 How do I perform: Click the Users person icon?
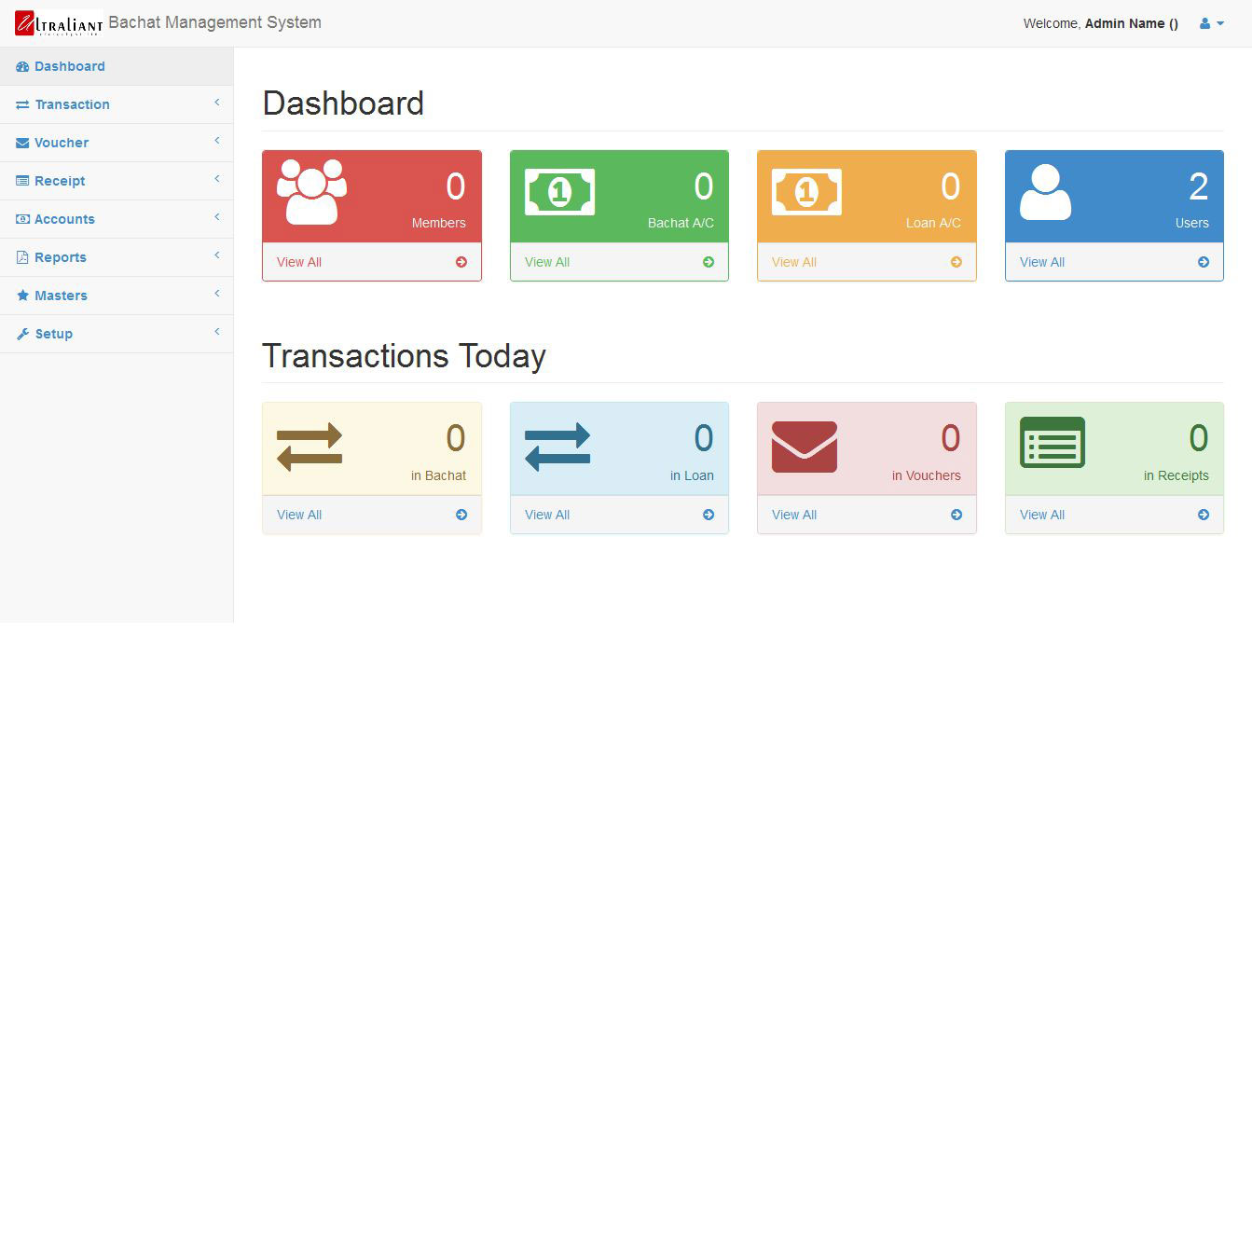(x=1045, y=192)
